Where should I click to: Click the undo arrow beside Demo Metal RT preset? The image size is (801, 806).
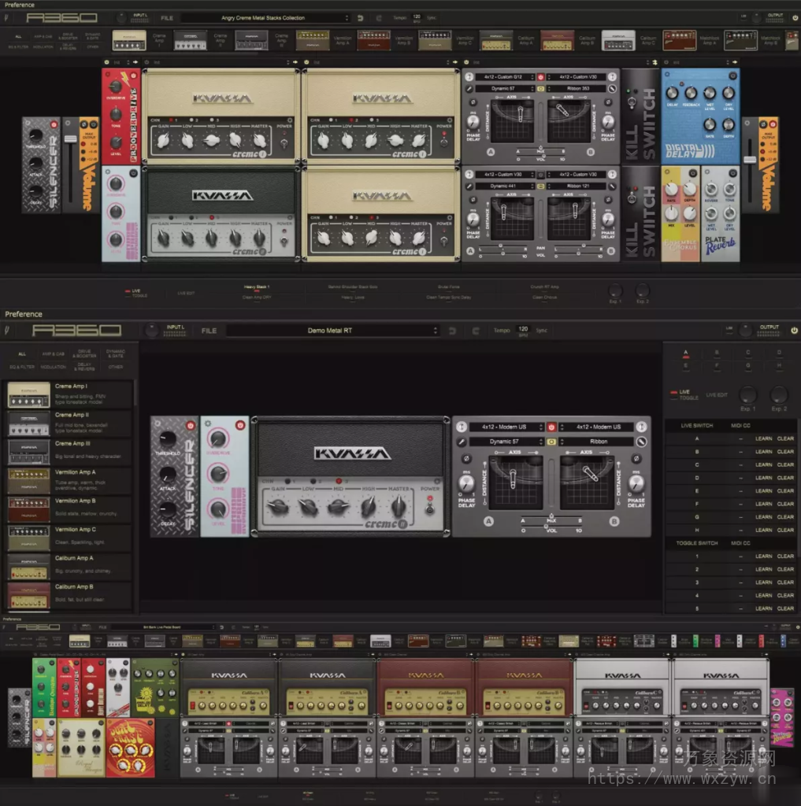pyautogui.click(x=452, y=331)
